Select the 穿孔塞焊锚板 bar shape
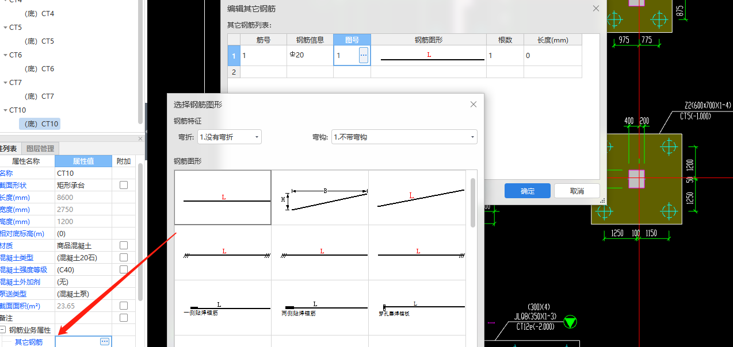 [x=417, y=307]
